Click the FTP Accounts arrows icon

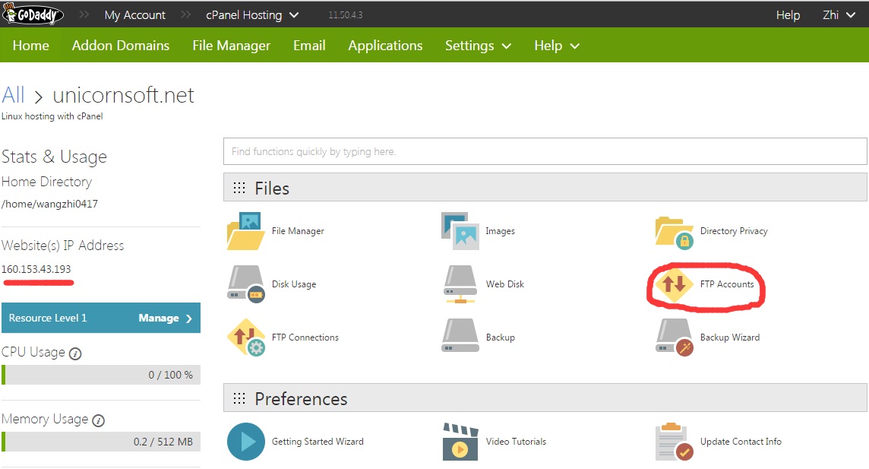674,284
